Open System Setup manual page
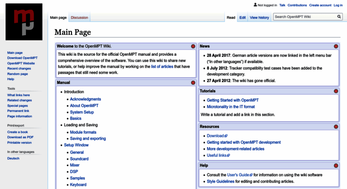The width and height of the screenshot is (347, 189). tap(82, 112)
